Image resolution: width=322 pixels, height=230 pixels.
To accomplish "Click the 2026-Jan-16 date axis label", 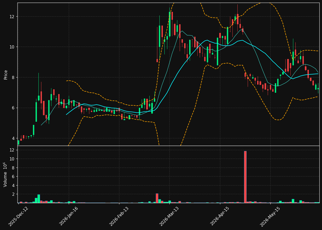I will pyautogui.click(x=69, y=216).
